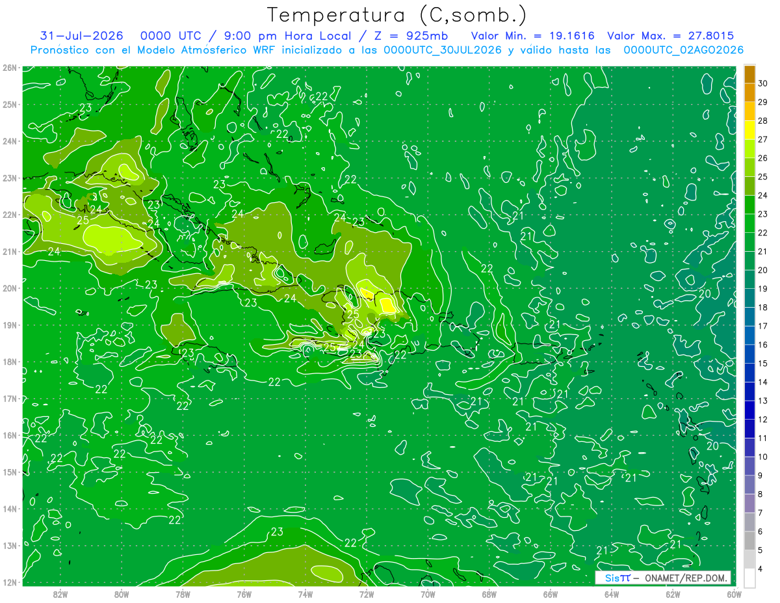
Task: Click the legend label "25"
Action: 763,177
